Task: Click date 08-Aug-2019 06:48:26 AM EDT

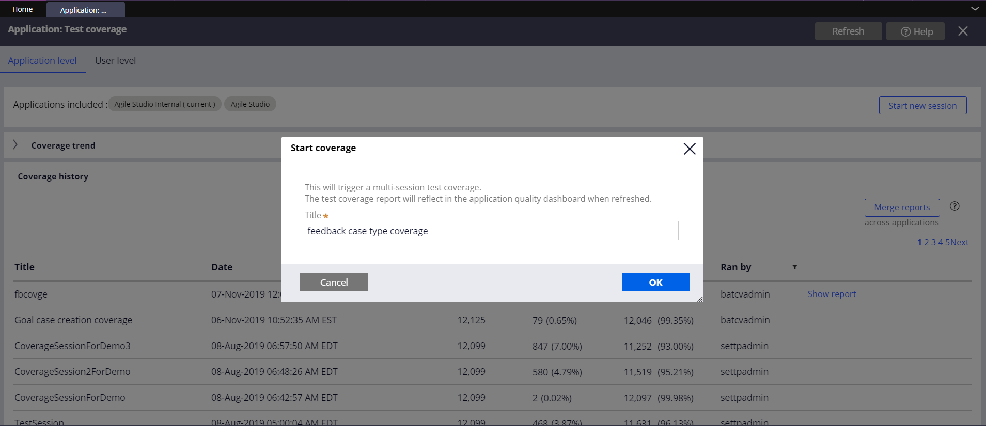Action: [274, 372]
